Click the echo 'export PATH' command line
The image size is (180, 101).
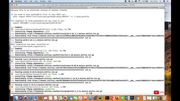click(x=51, y=17)
